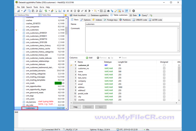Click the Help button below columns

point(75,107)
